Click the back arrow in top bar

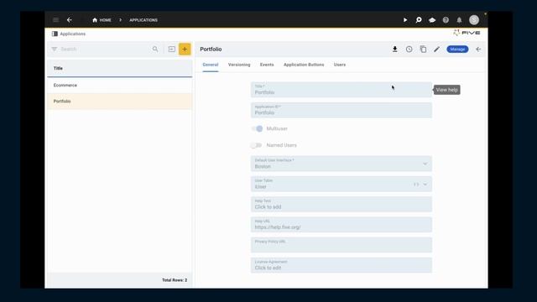point(70,20)
